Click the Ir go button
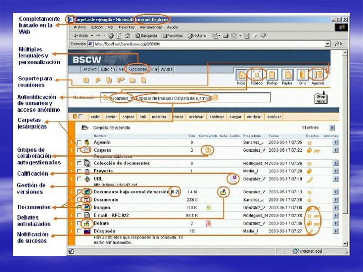 [x=339, y=44]
